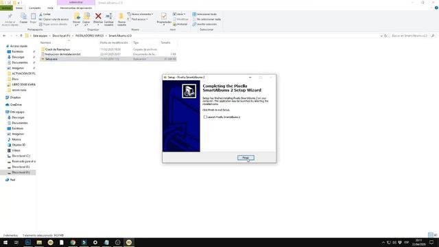The image size is (439, 247).
Task: Refresh the folder view
Action: click(x=385, y=36)
